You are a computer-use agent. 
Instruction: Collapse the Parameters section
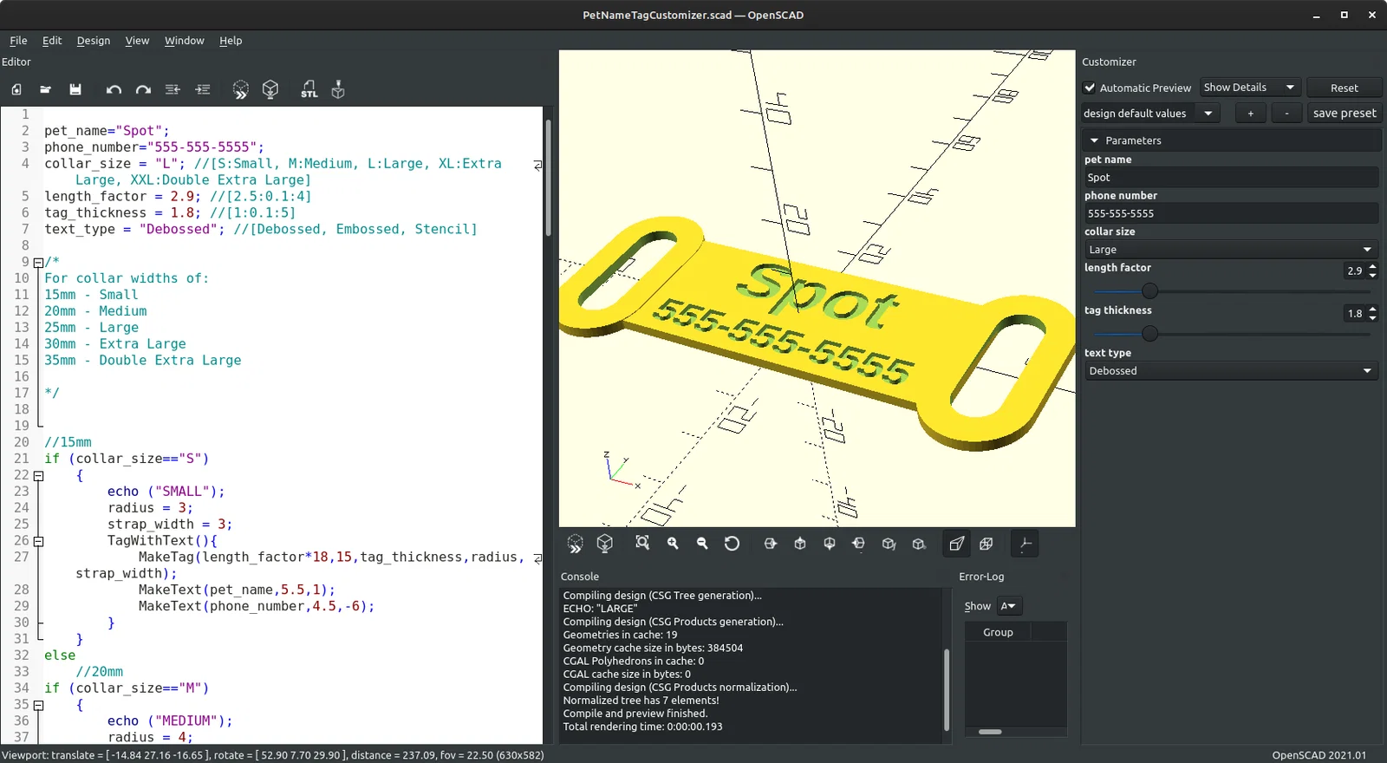point(1095,140)
